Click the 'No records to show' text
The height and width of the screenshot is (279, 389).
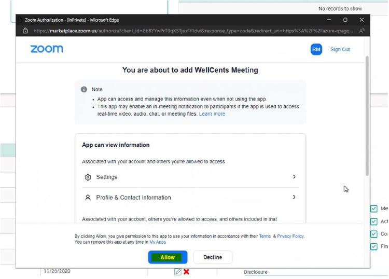(340, 9)
